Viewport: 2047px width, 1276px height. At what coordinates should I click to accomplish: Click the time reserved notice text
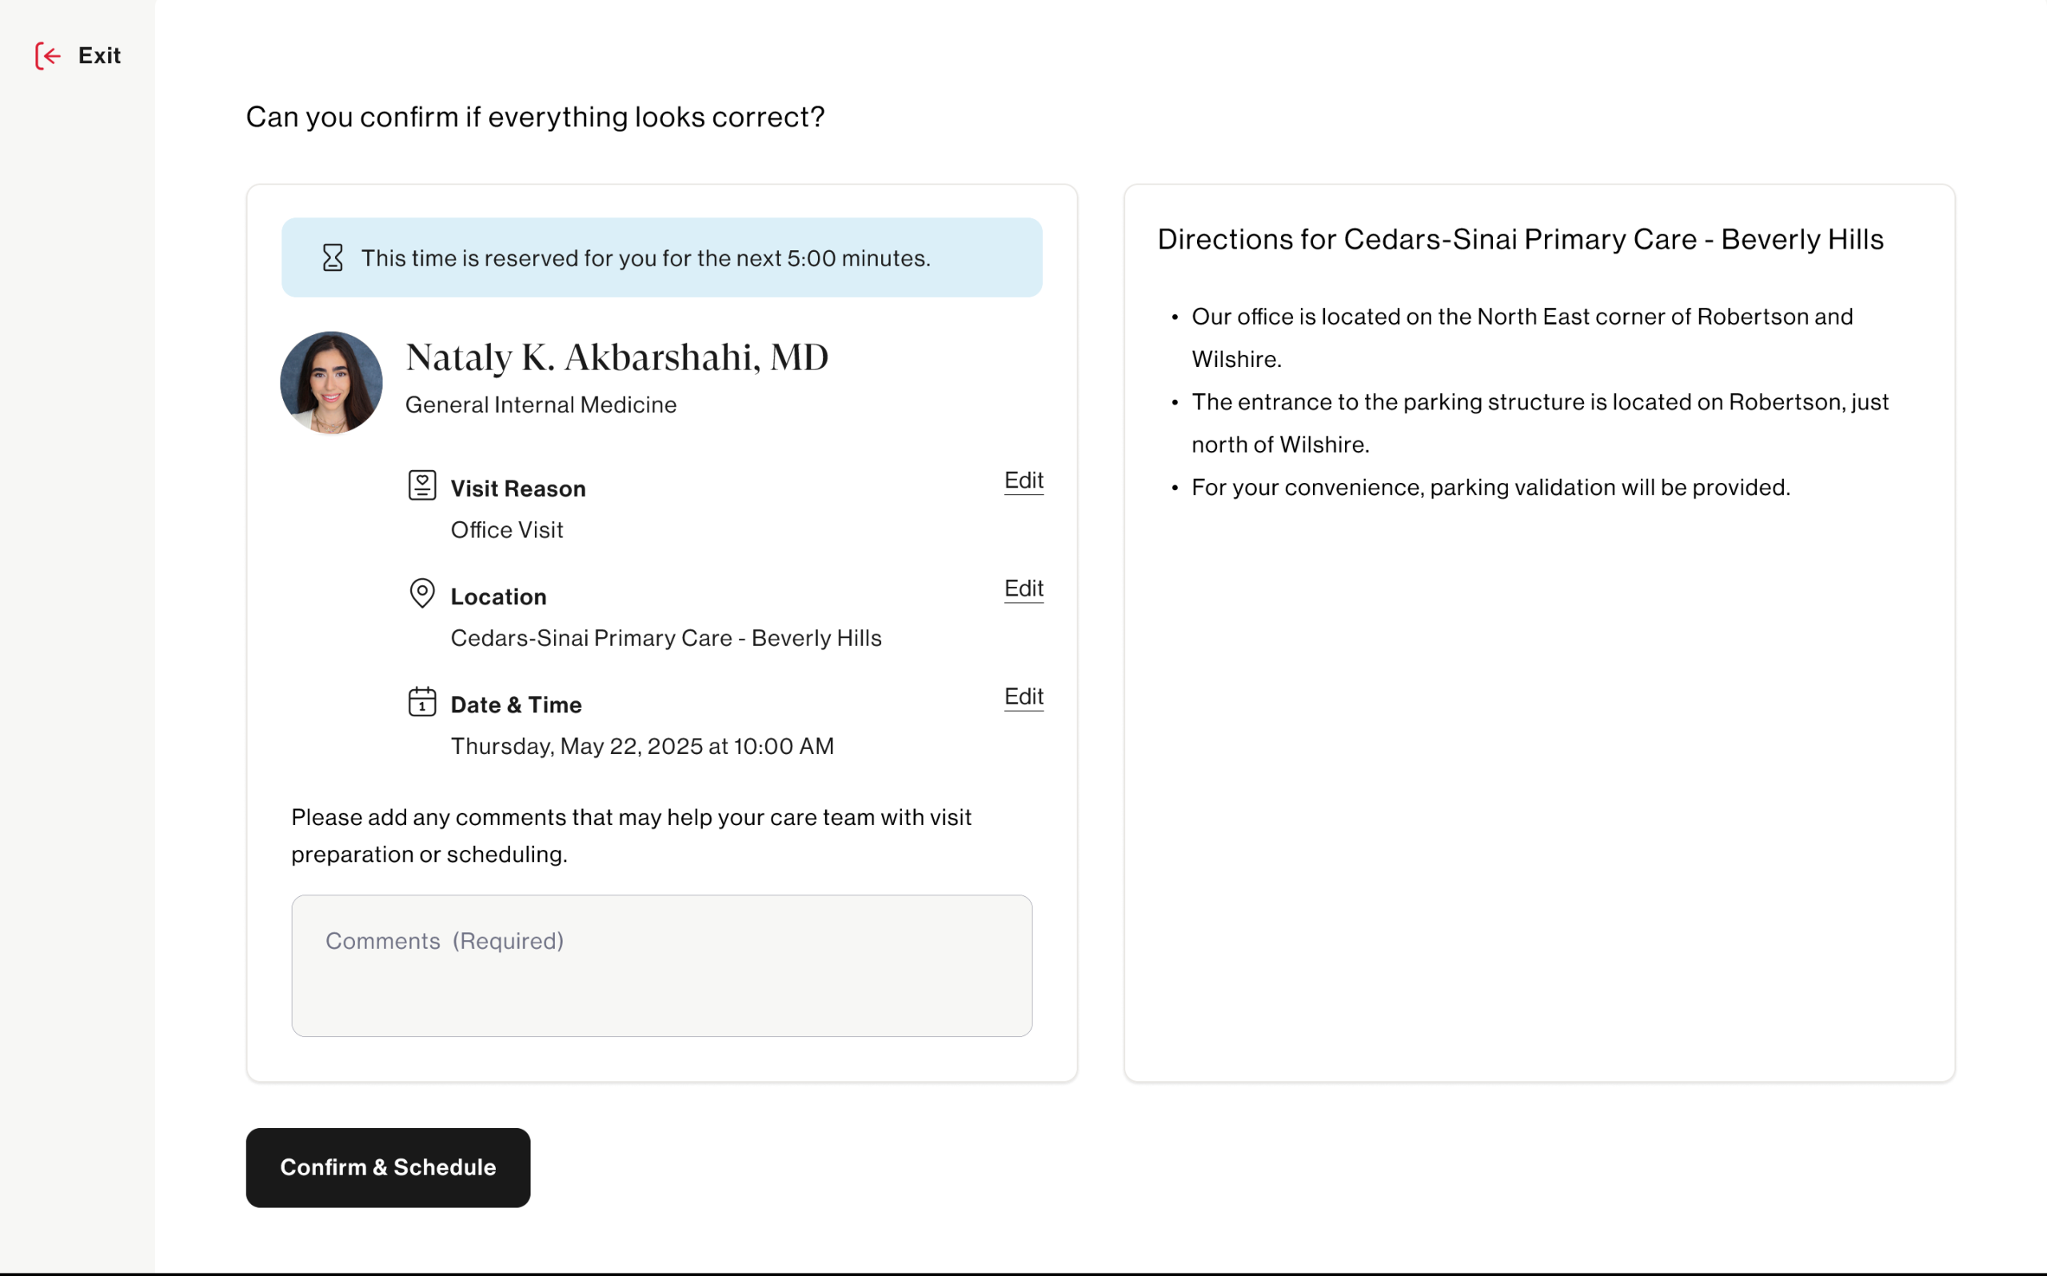(x=645, y=258)
